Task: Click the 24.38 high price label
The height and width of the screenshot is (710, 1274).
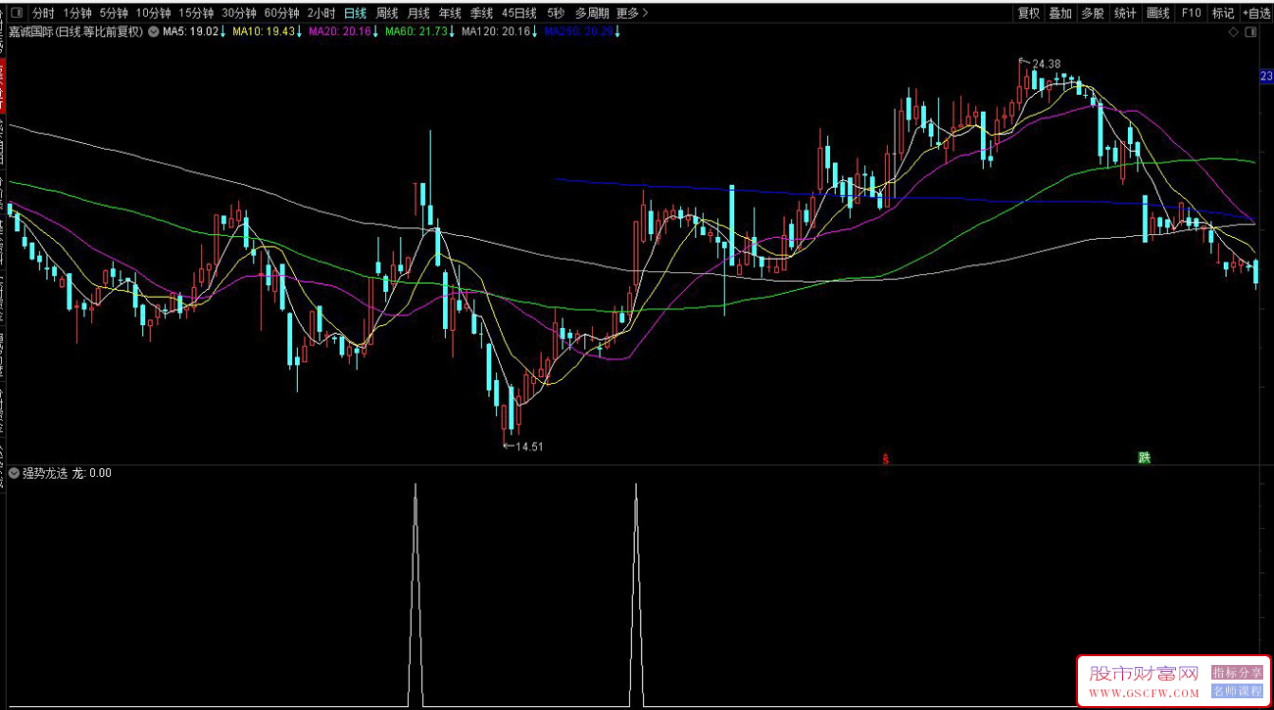Action: point(1046,64)
